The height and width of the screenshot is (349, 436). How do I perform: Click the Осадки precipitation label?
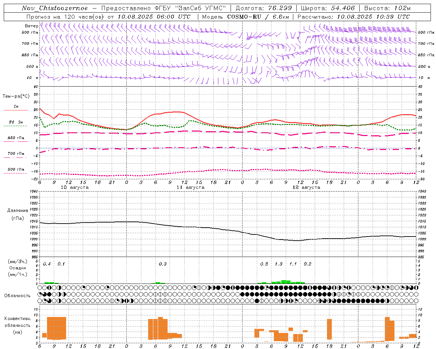(x=17, y=268)
